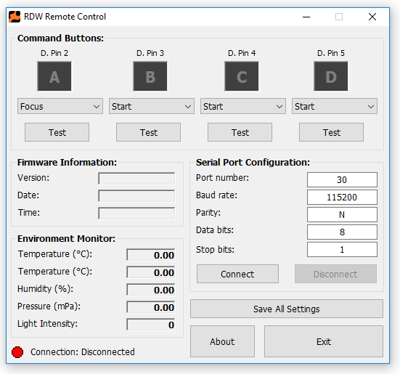The height and width of the screenshot is (374, 400).
Task: Click the Connect button
Action: [x=237, y=274]
